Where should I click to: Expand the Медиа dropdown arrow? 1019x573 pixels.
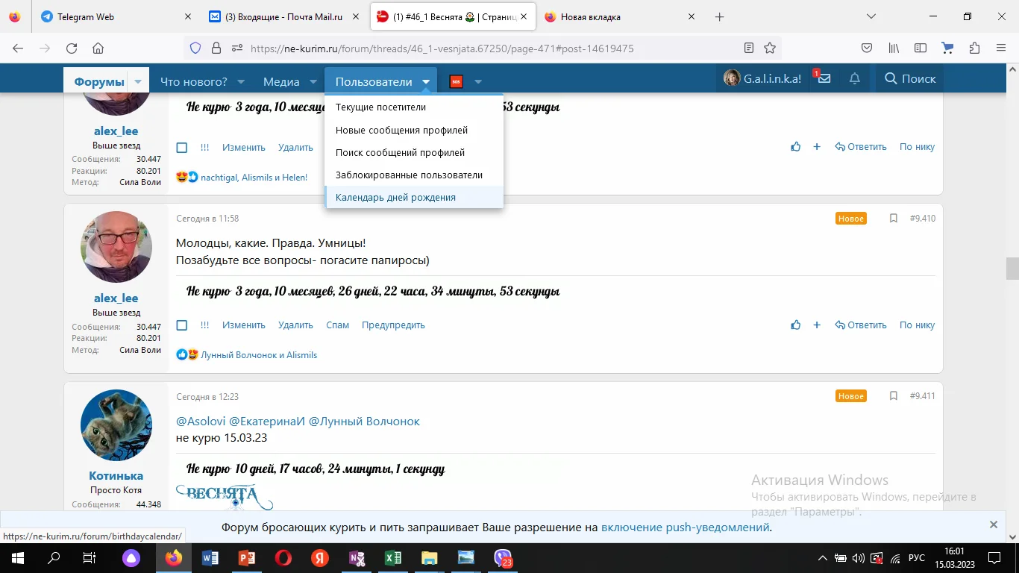click(313, 81)
